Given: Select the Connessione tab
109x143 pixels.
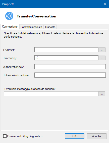Looking at the screenshot, I should tap(10, 27).
